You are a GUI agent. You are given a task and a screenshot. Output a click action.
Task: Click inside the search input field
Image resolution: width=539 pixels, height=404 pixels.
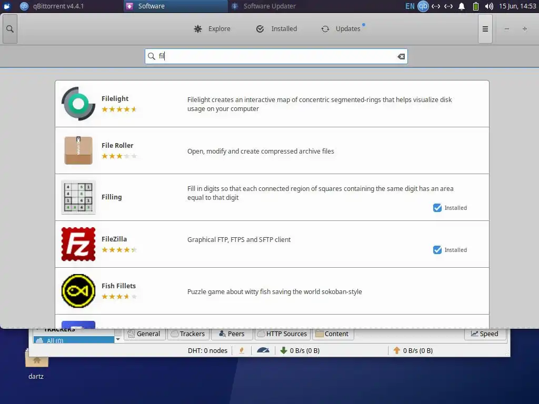coord(276,56)
